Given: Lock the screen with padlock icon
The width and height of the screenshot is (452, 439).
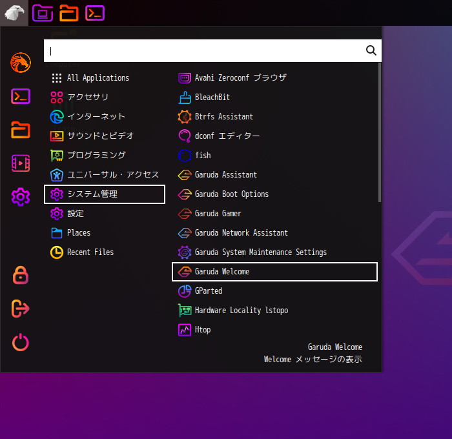Looking at the screenshot, I should (21, 275).
